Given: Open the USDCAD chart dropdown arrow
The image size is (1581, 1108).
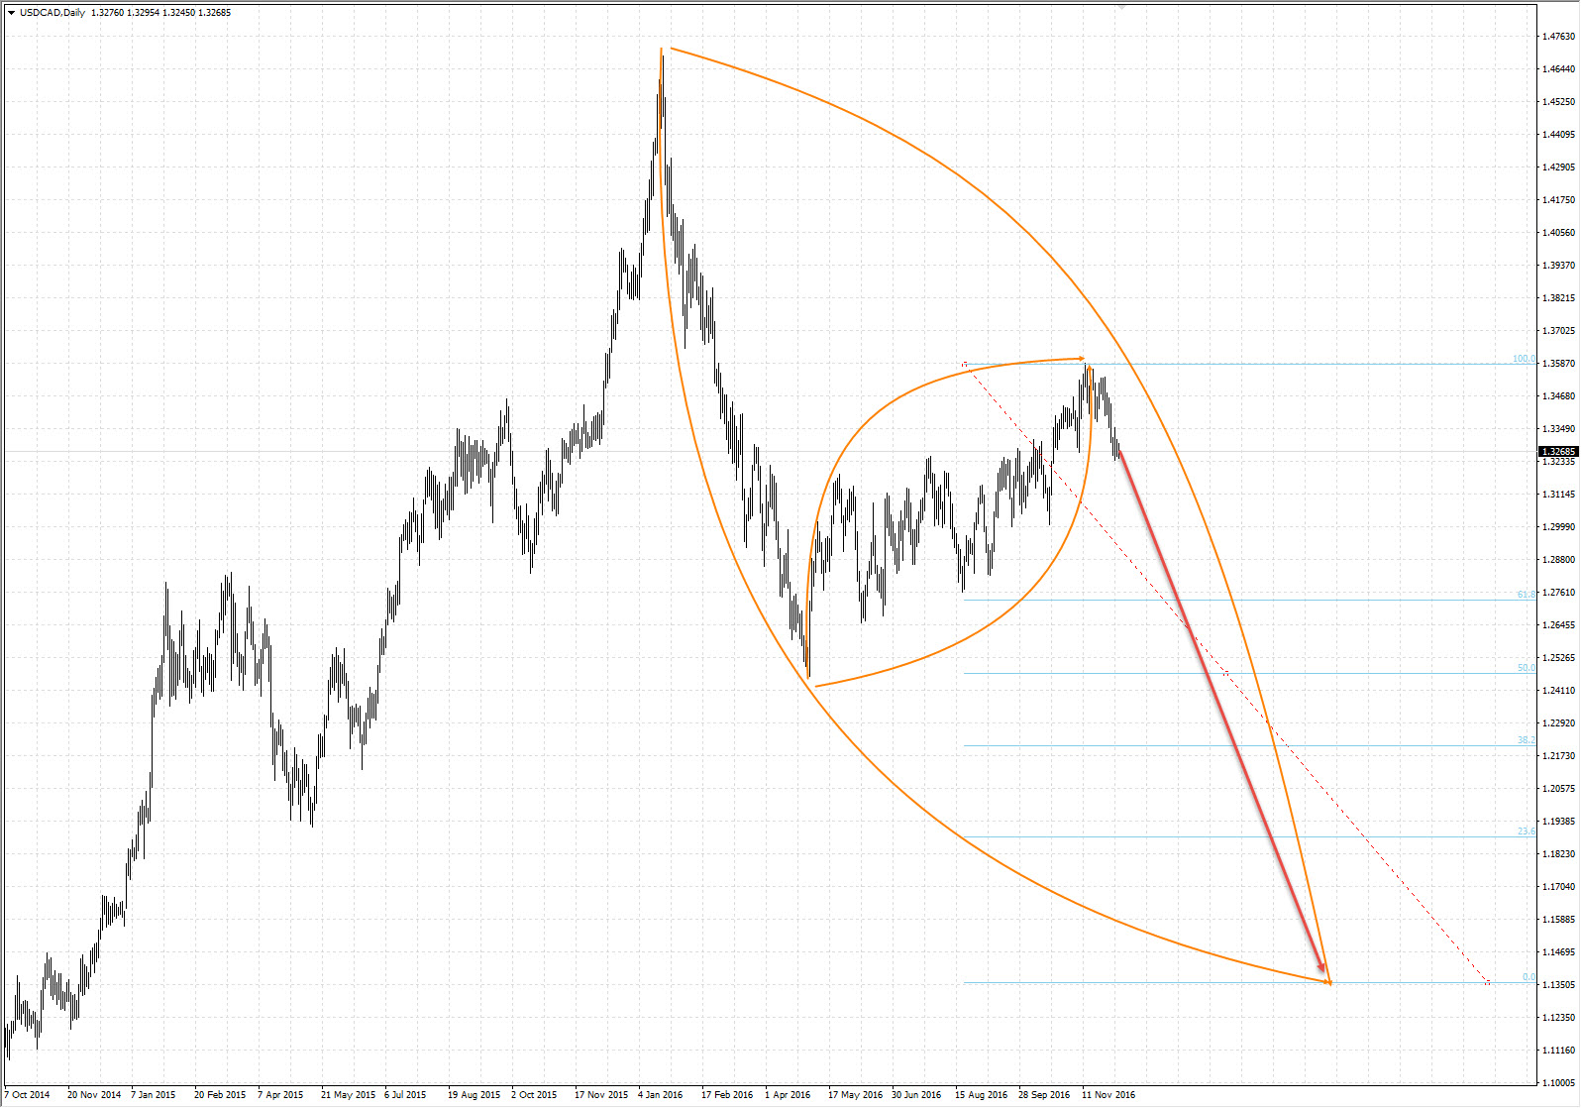Looking at the screenshot, I should point(11,13).
